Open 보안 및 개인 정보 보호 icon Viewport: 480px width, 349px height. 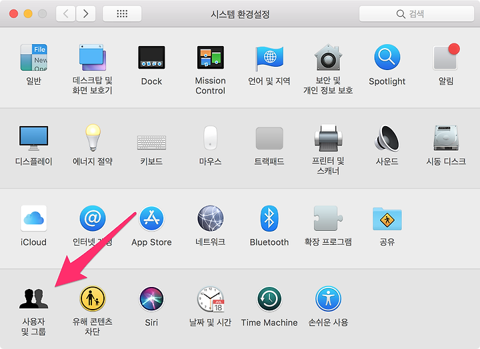click(328, 57)
